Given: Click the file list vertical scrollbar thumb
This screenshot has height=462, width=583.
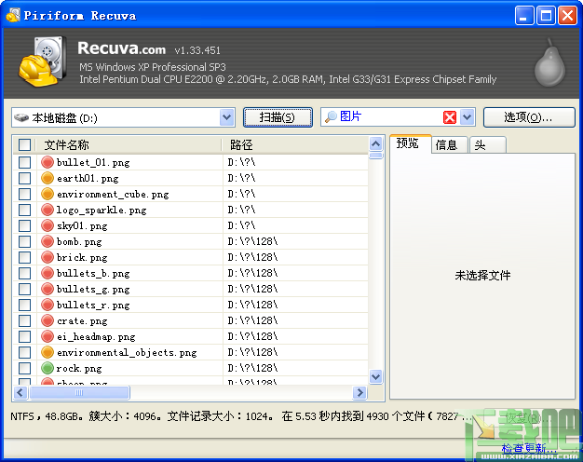Looking at the screenshot, I should (x=376, y=156).
